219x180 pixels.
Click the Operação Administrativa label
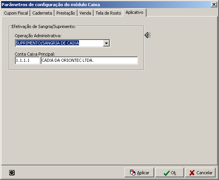tap(38, 36)
